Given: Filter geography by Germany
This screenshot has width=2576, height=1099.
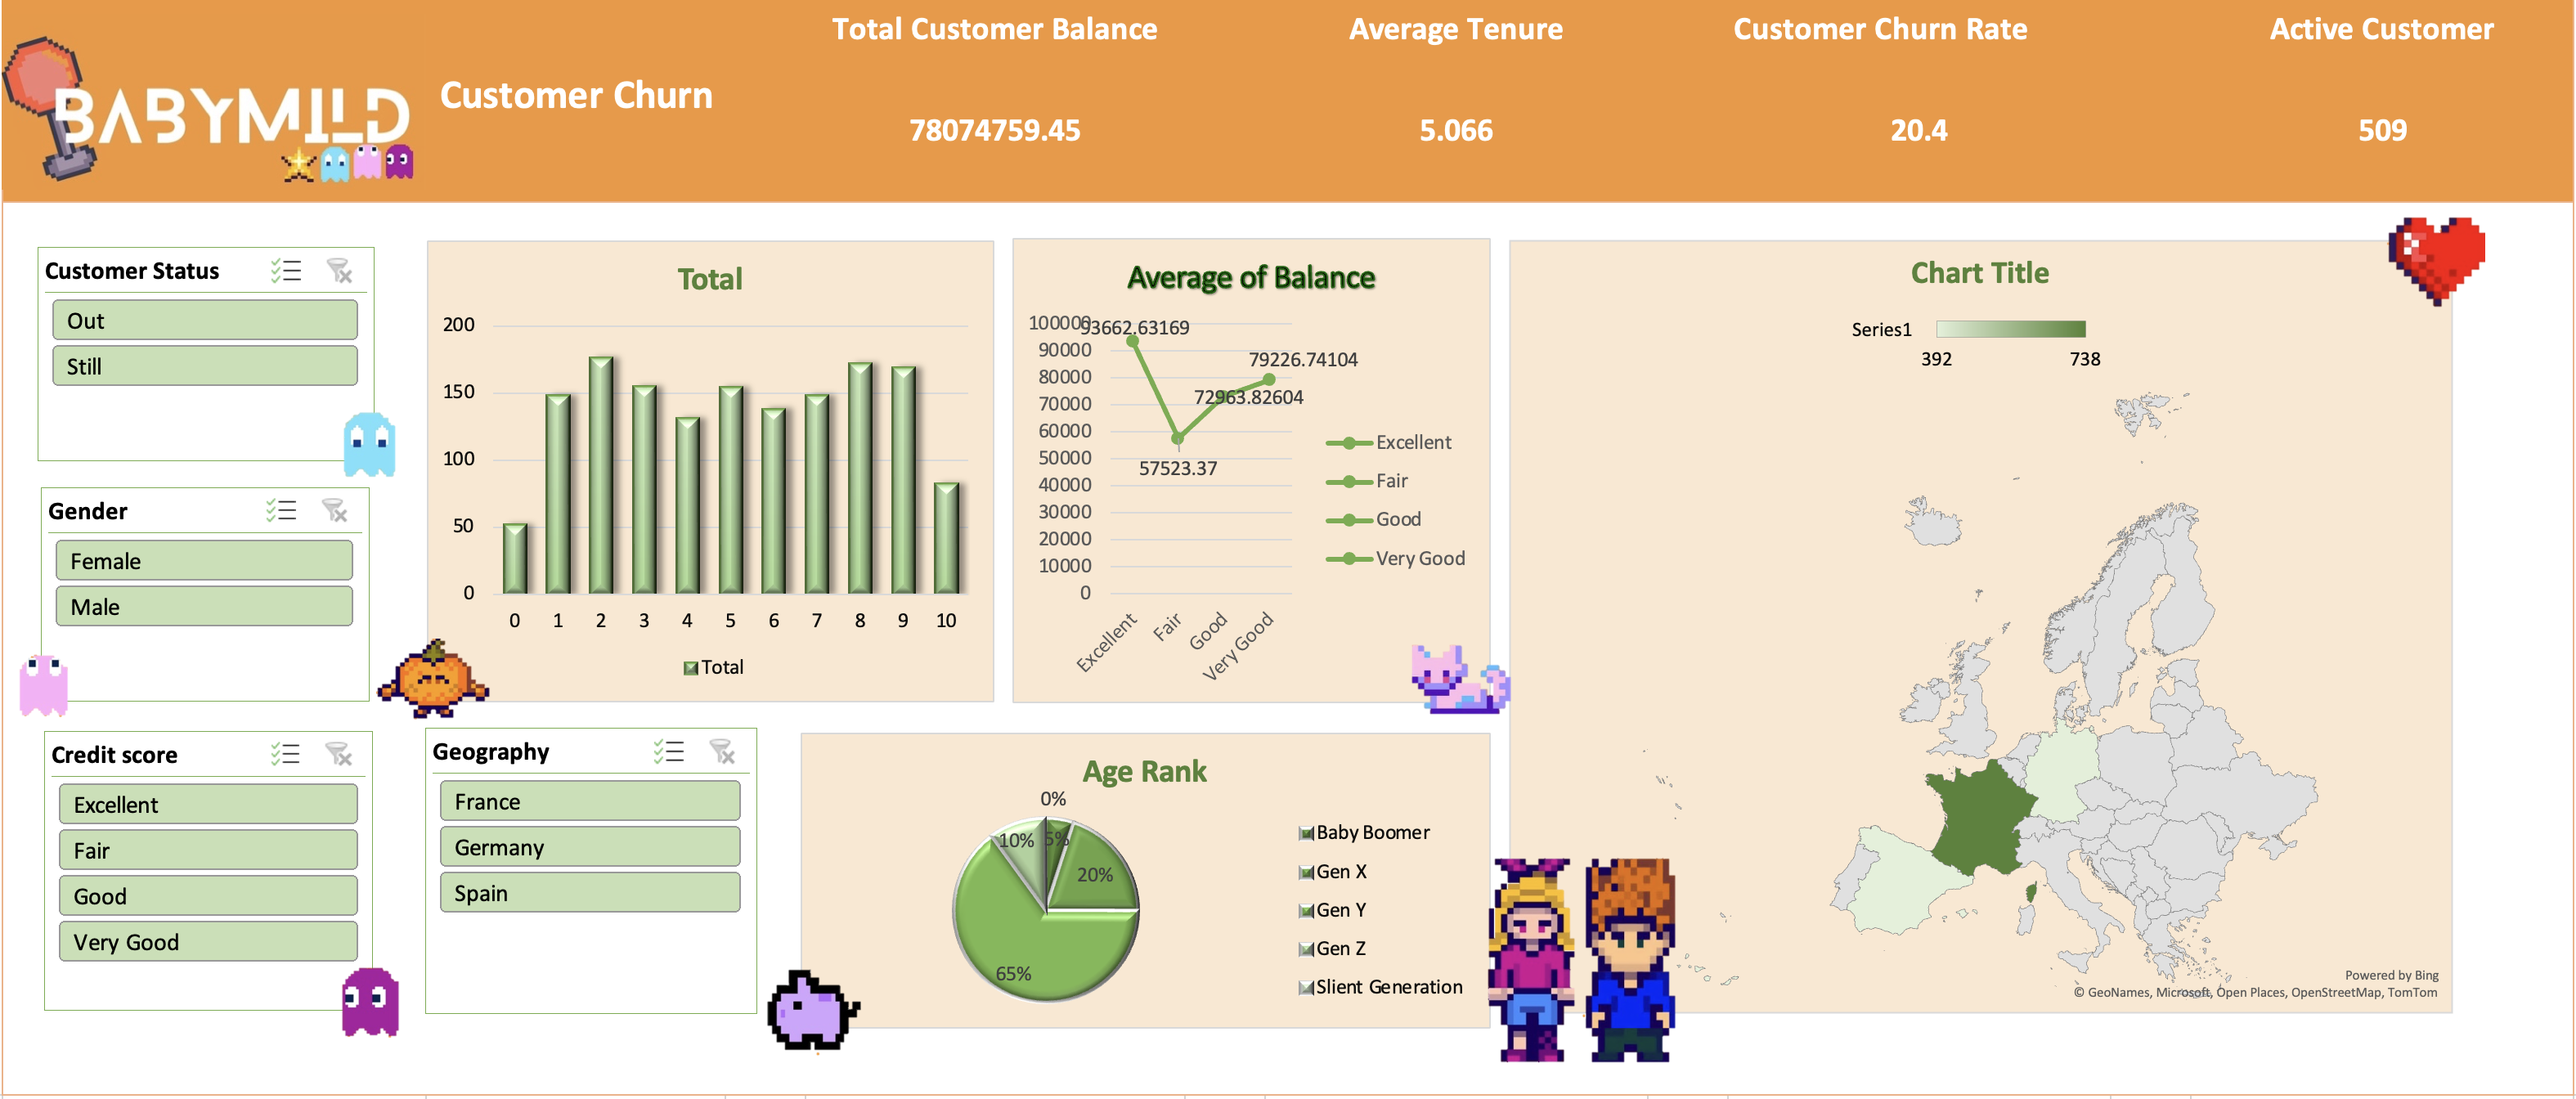Looking at the screenshot, I should [x=590, y=847].
